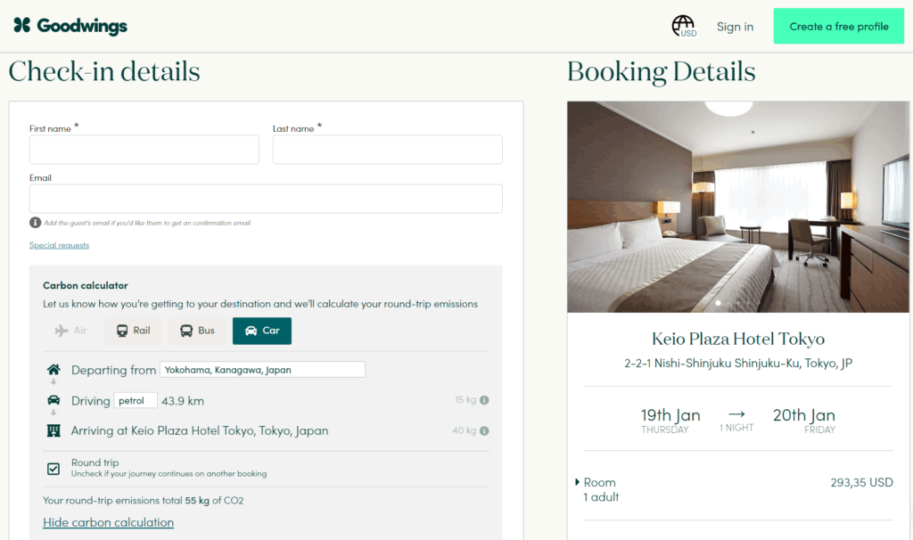Expand the Room price breakdown

(x=577, y=482)
